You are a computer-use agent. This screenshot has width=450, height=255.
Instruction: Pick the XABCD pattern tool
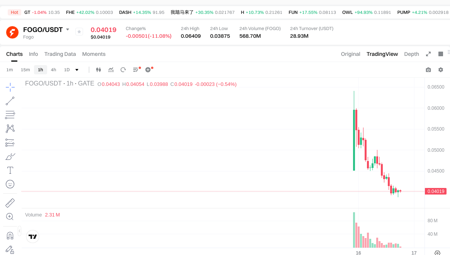point(10,129)
